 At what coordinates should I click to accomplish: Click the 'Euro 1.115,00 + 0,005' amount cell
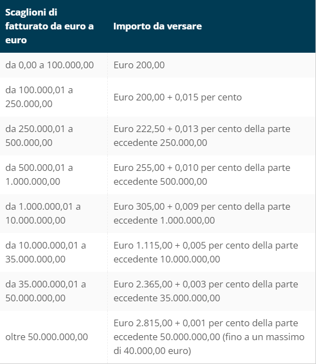click(212, 252)
